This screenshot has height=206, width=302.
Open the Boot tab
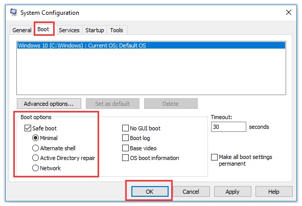(x=43, y=29)
